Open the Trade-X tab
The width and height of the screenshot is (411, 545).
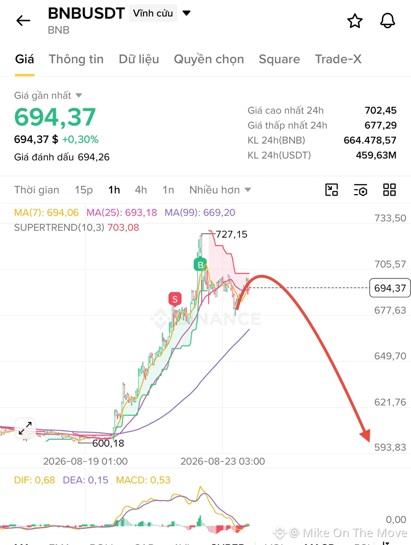[x=338, y=59]
